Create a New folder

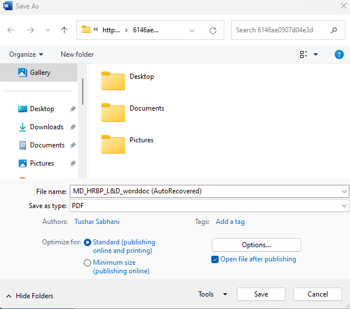point(77,54)
